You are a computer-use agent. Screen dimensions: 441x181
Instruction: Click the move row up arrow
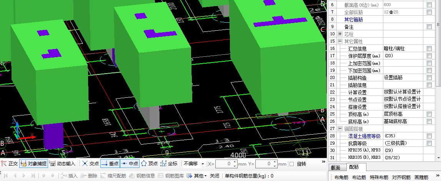point(43,176)
